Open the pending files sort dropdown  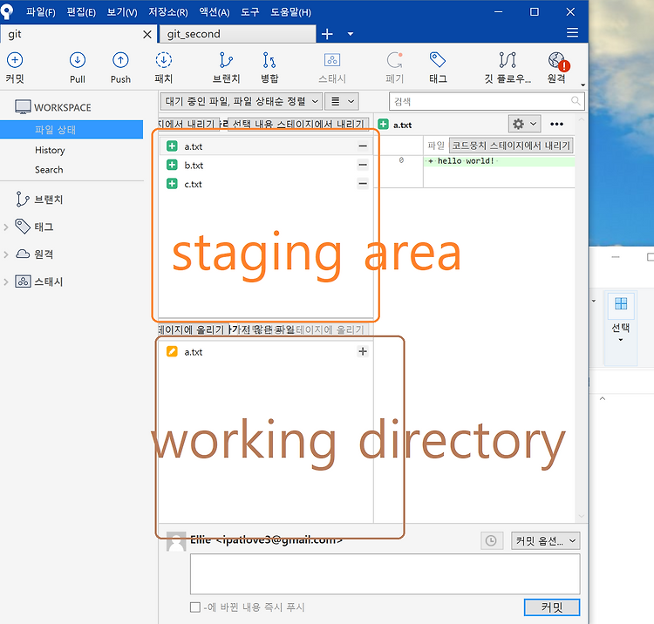[x=241, y=101]
